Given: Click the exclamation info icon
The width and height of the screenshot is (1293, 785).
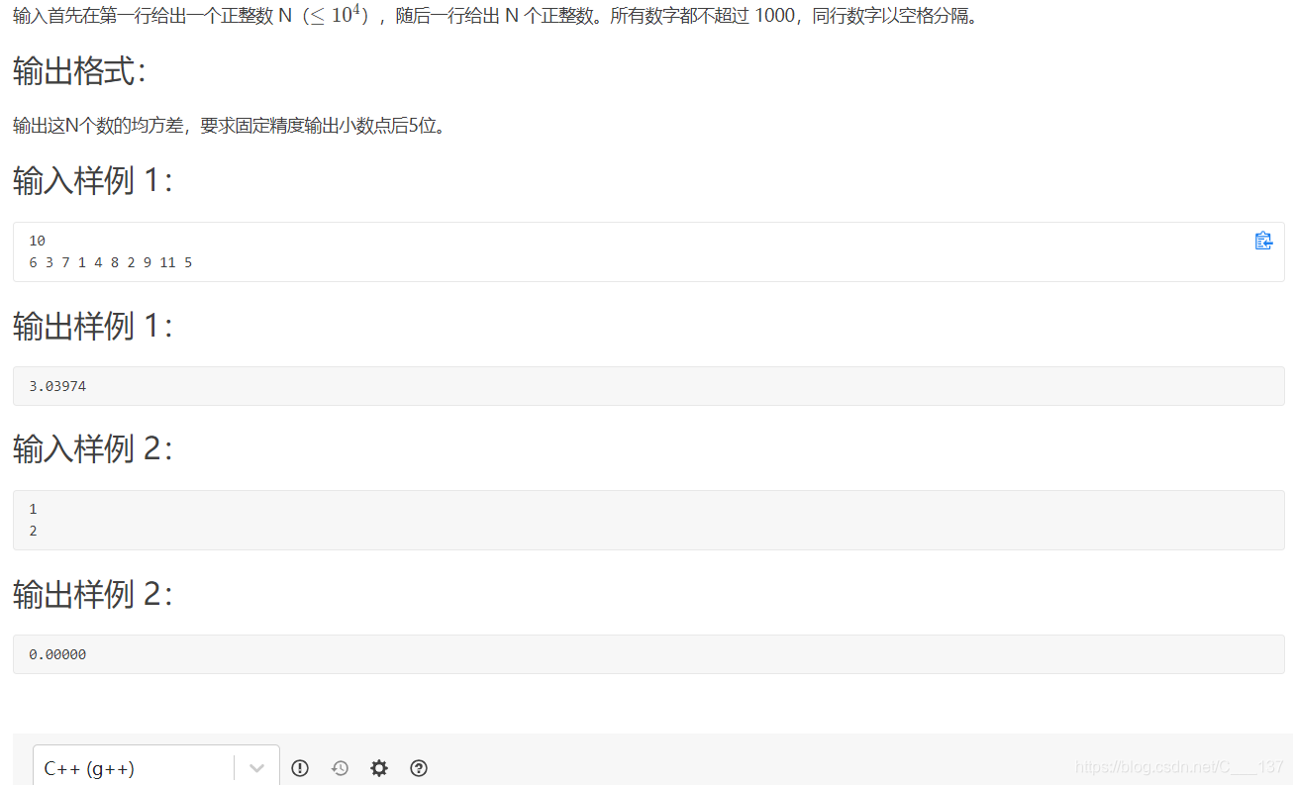Looking at the screenshot, I should [300, 768].
